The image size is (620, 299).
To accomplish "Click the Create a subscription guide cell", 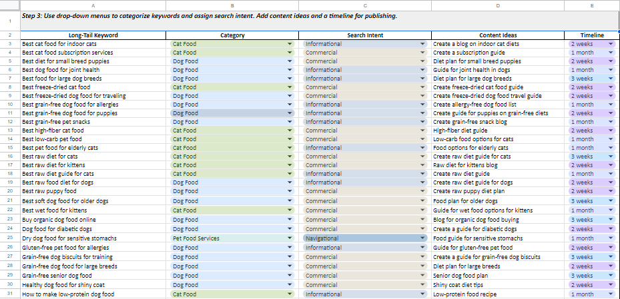I will [x=498, y=53].
